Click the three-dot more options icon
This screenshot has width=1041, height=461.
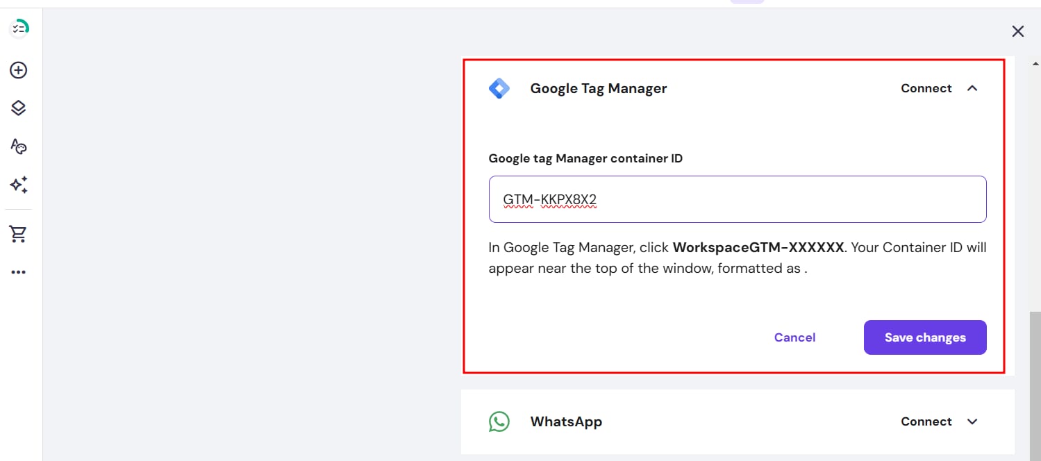coord(19,272)
